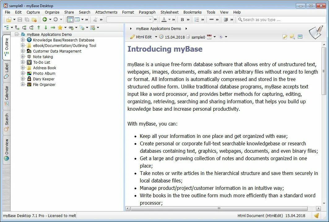
Task: Open the Stylesheet menu
Action: coord(170,12)
